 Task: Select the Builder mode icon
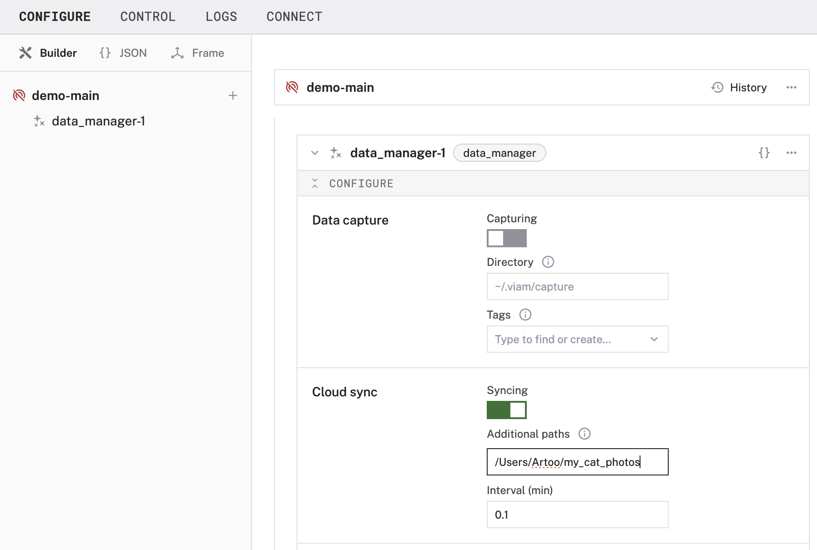pyautogui.click(x=26, y=52)
